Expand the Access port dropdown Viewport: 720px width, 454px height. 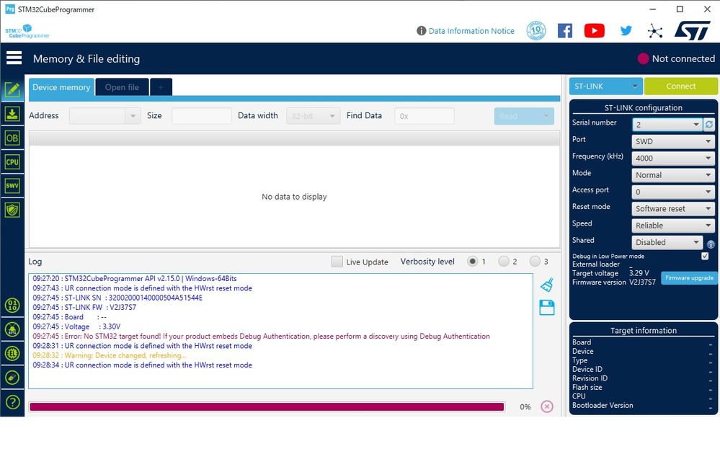coord(673,192)
